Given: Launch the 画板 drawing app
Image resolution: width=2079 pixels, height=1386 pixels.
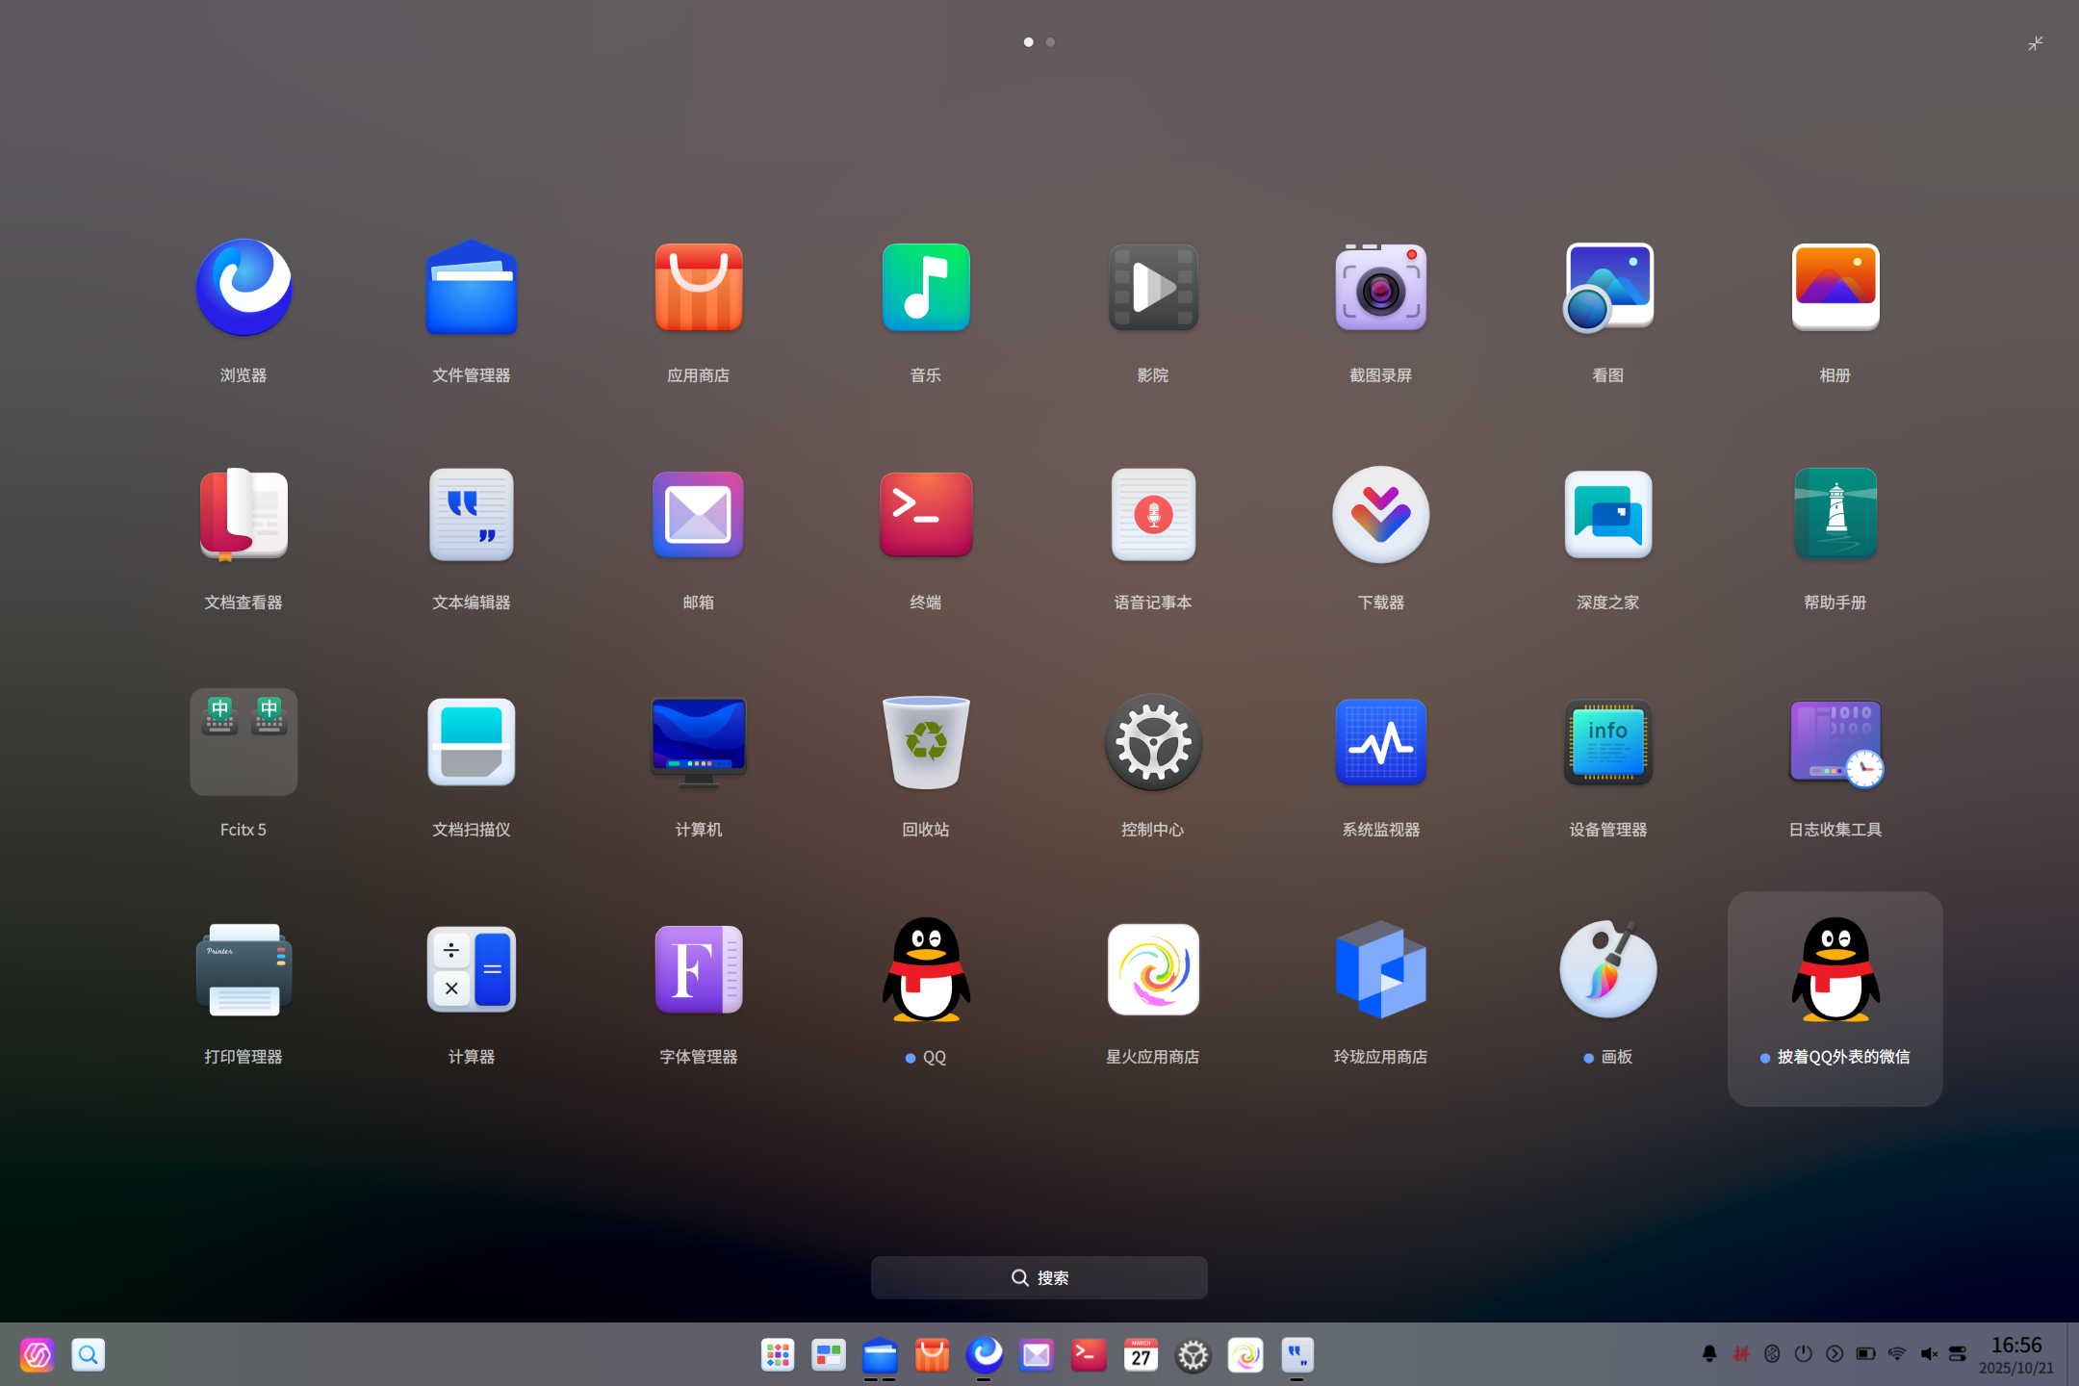Looking at the screenshot, I should tap(1607, 969).
